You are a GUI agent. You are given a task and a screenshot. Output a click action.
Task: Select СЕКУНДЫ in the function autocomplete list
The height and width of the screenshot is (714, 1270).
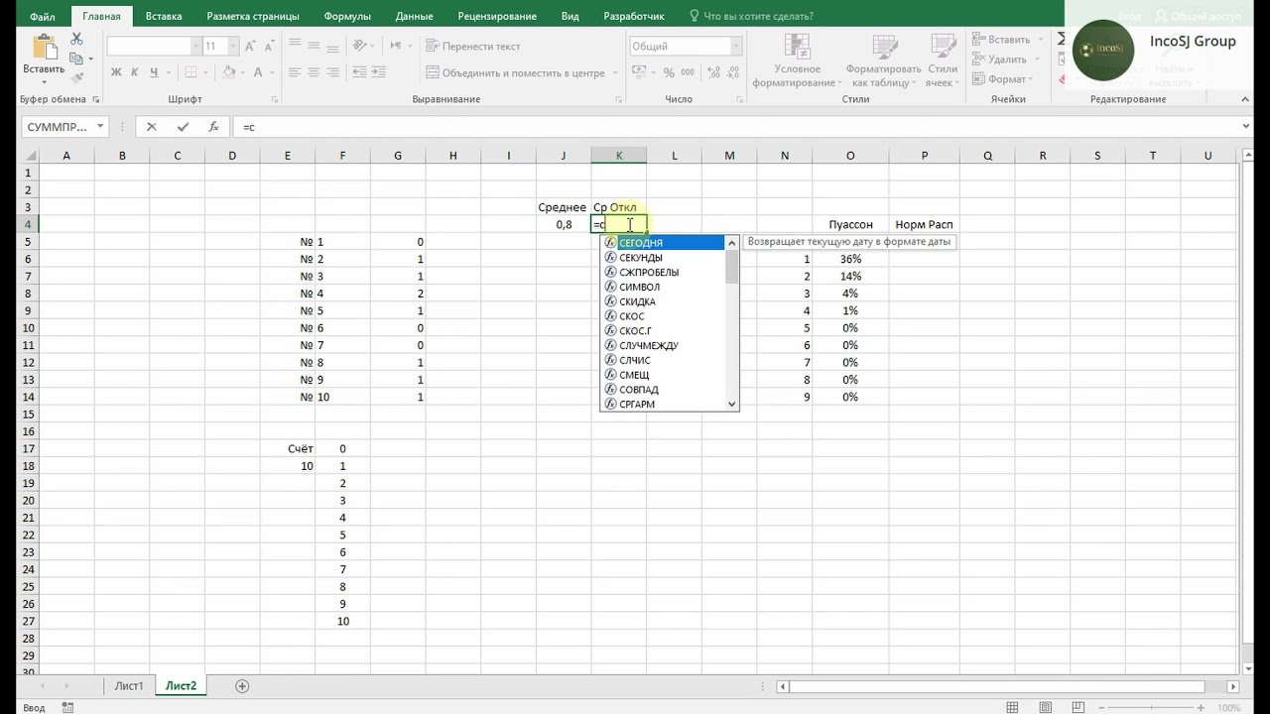tap(663, 258)
